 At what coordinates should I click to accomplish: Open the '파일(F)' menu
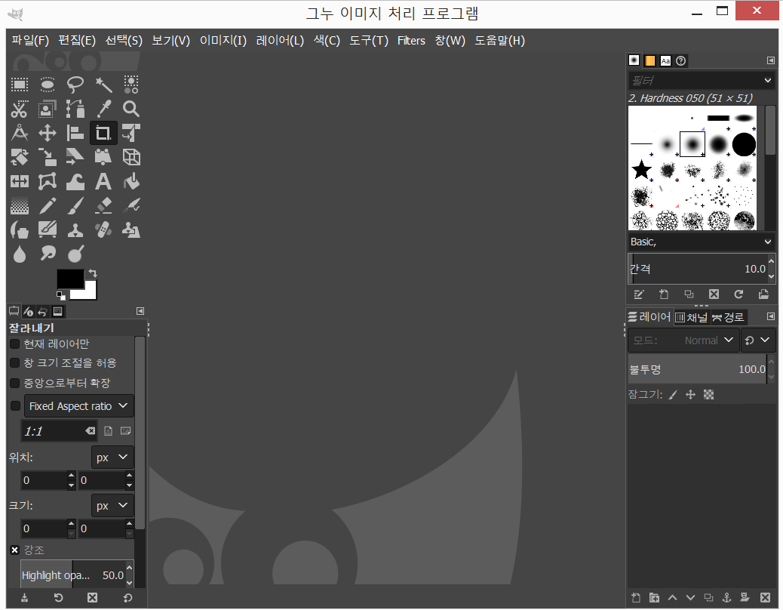coord(30,41)
